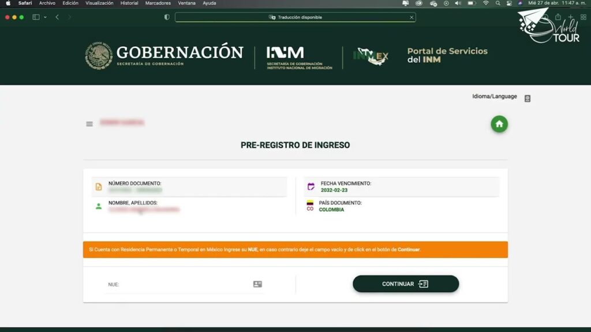The height and width of the screenshot is (332, 591).
Task: Click the Idioma/Language globe icon
Action: click(x=526, y=98)
